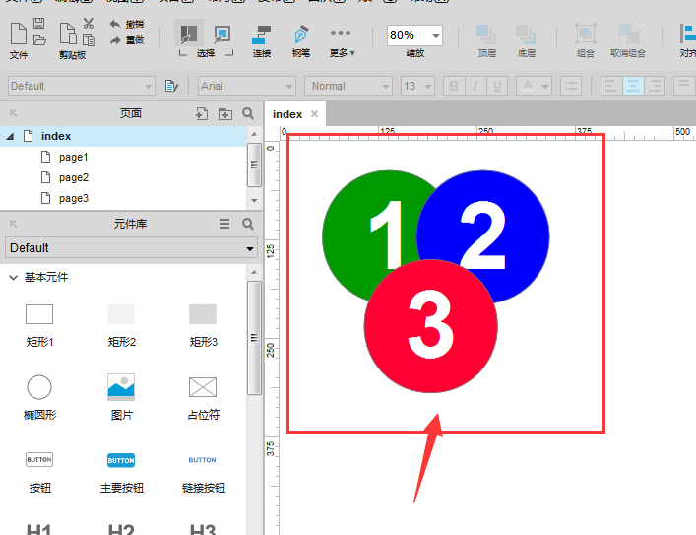Open the widget library options menu icon
The height and width of the screenshot is (535, 696).
pyautogui.click(x=224, y=224)
